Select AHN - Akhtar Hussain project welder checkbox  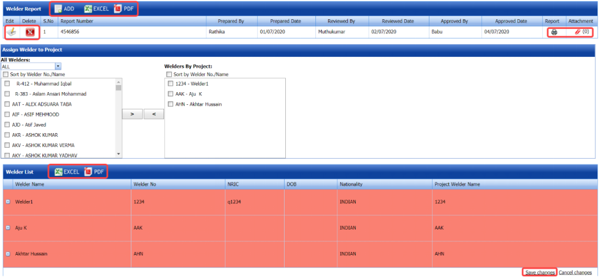[170, 104]
